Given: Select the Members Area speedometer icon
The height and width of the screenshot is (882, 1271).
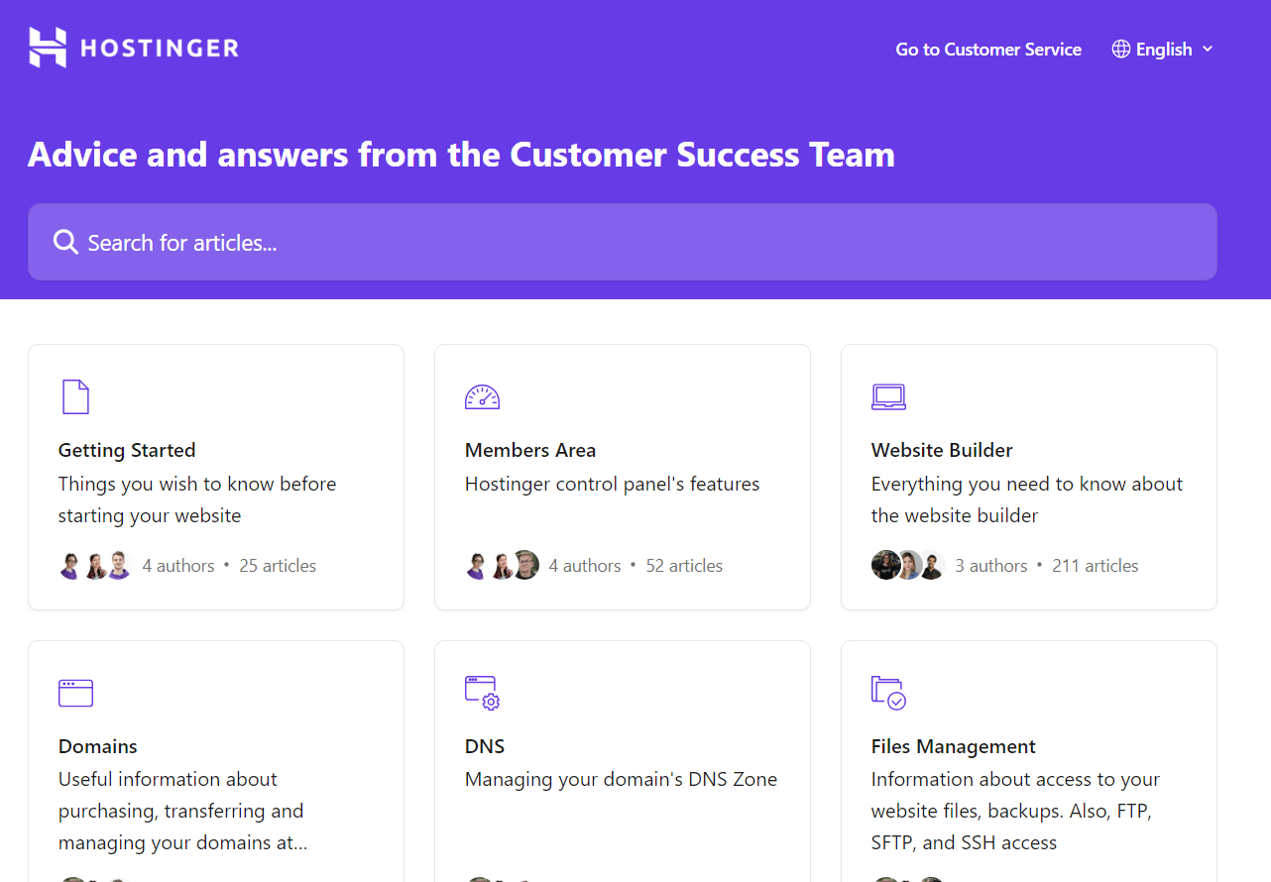Looking at the screenshot, I should coord(482,395).
